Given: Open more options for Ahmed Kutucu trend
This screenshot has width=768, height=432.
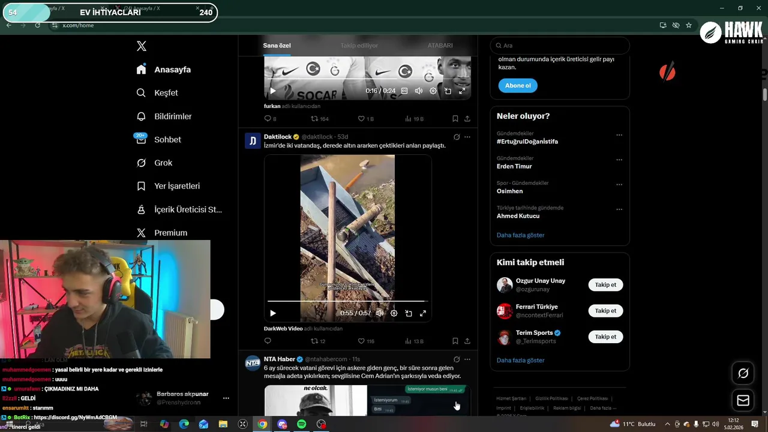Looking at the screenshot, I should click(x=619, y=209).
